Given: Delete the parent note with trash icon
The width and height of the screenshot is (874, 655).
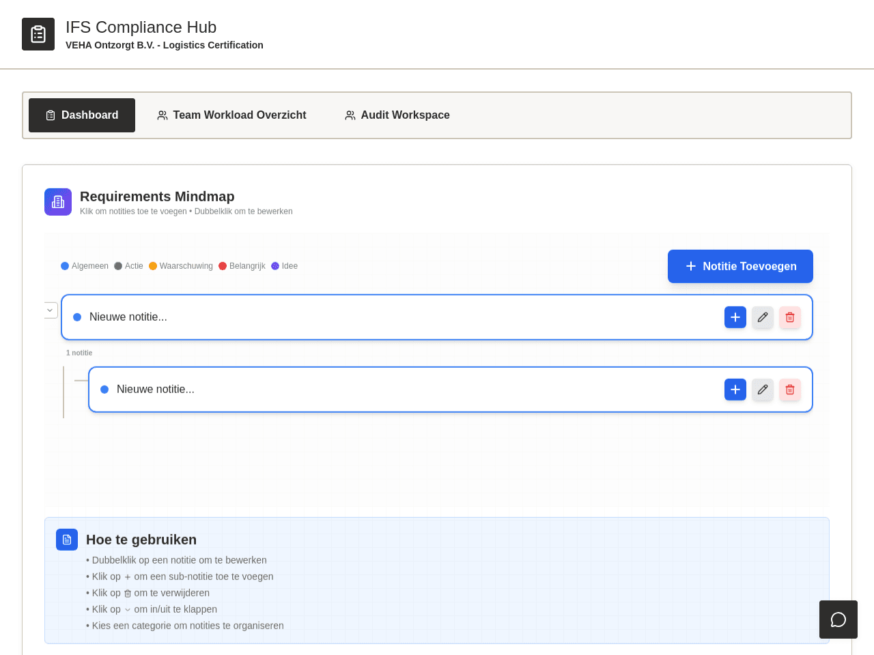Looking at the screenshot, I should [x=790, y=317].
